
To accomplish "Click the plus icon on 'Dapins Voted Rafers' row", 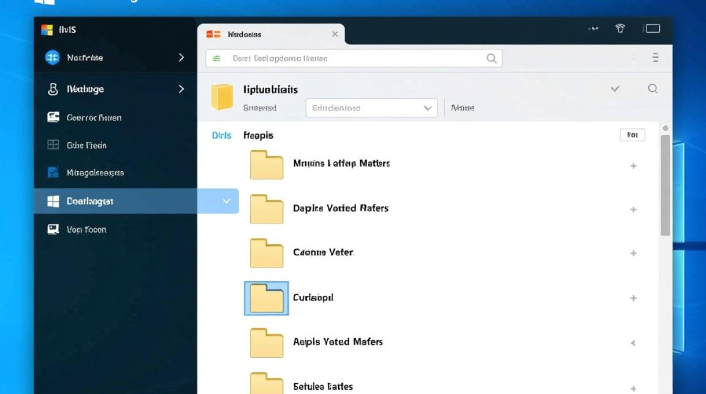I will coord(634,210).
